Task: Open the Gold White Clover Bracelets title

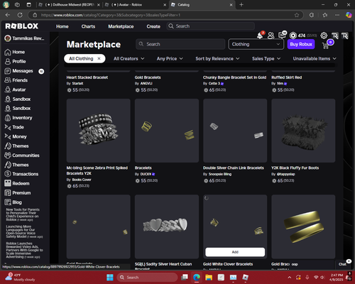Action: [228, 264]
